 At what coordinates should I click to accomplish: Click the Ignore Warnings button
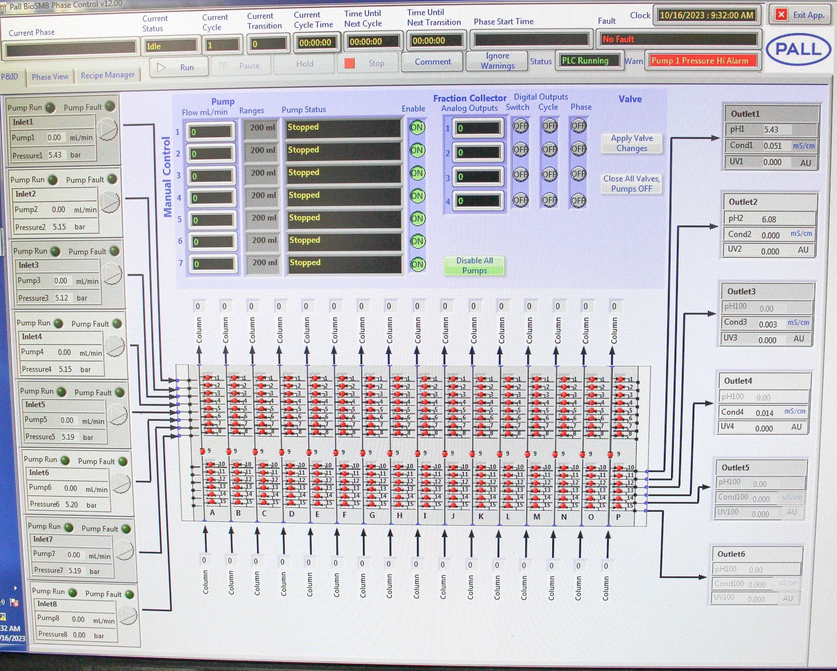[x=497, y=61]
